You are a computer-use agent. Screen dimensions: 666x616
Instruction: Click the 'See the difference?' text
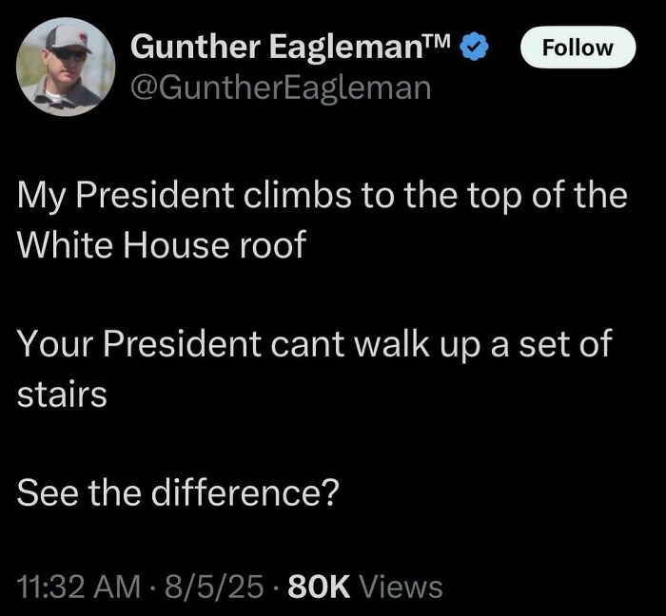tap(178, 494)
